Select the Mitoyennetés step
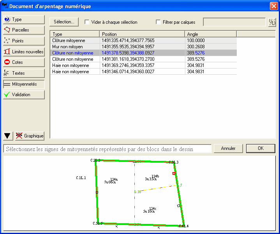280x234 pixels. (23, 84)
